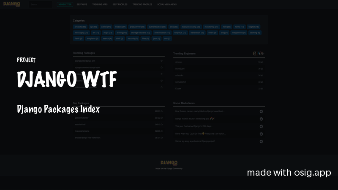
Task: Select the GraphQL (11) tag
Action: pyautogui.click(x=180, y=33)
